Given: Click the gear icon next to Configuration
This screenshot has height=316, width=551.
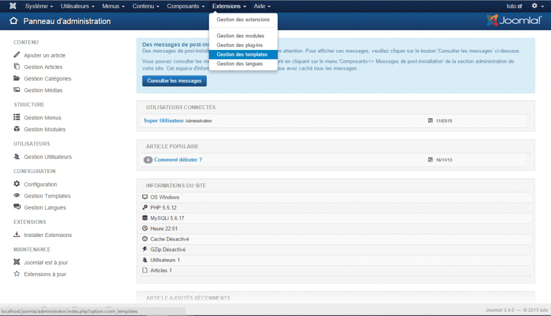Looking at the screenshot, I should pyautogui.click(x=17, y=184).
